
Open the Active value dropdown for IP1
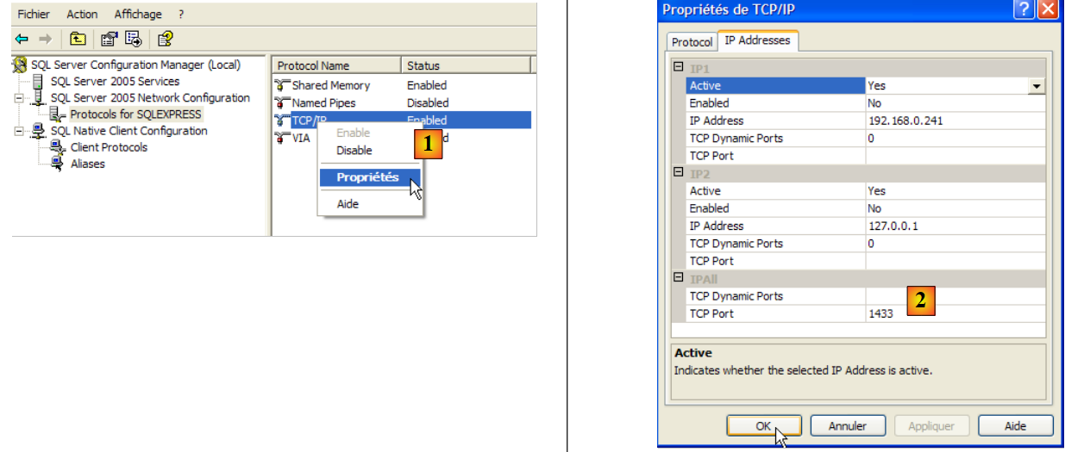coord(1036,86)
